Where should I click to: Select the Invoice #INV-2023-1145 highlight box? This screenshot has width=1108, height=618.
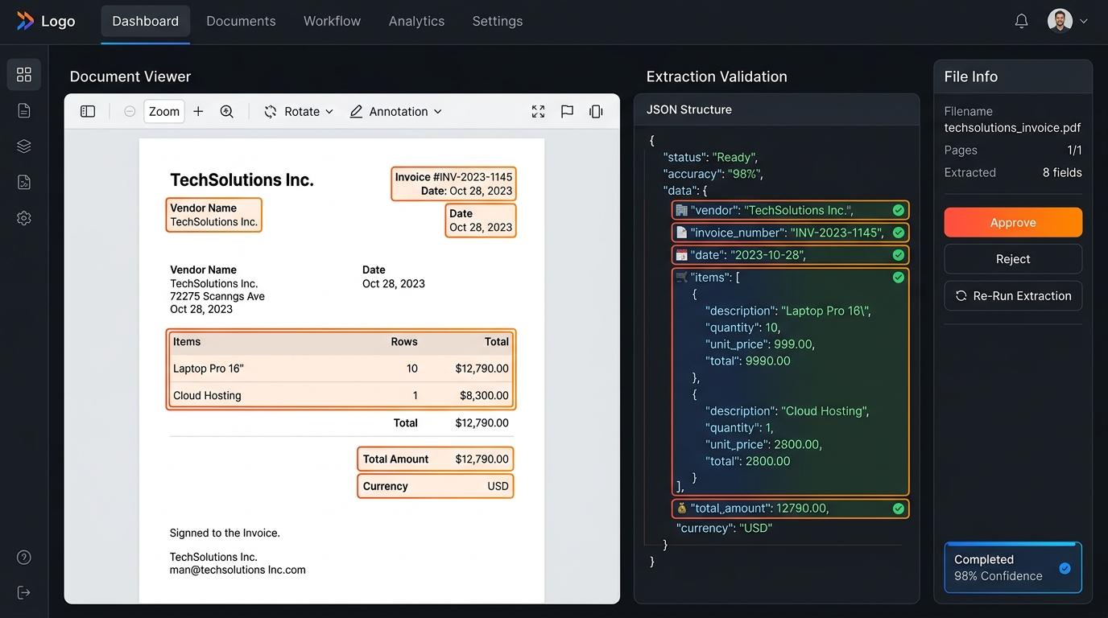(453, 183)
